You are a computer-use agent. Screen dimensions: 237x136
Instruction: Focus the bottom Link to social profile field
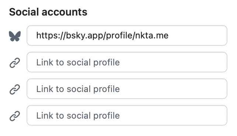coord(127,115)
